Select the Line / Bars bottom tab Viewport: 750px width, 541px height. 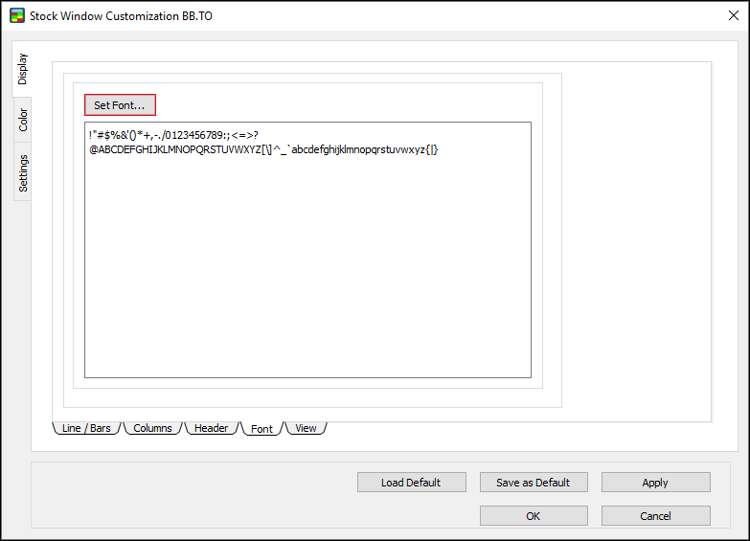point(85,428)
